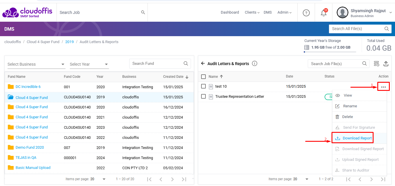Open the DMS nav link

pos(268,12)
